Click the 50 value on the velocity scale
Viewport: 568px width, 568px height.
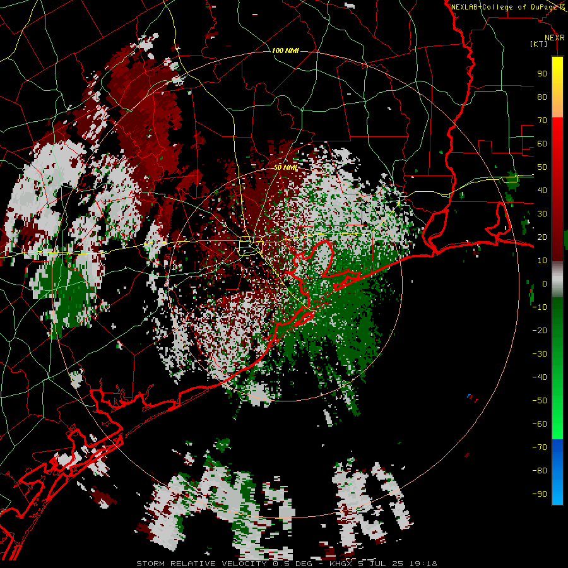click(542, 167)
